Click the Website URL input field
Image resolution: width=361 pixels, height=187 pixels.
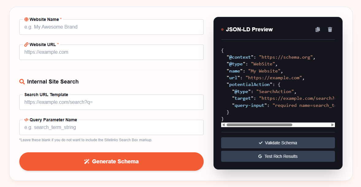111,52
